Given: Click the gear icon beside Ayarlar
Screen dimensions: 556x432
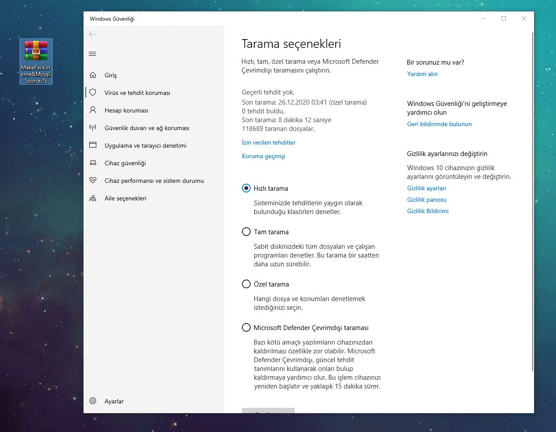Looking at the screenshot, I should tap(93, 401).
